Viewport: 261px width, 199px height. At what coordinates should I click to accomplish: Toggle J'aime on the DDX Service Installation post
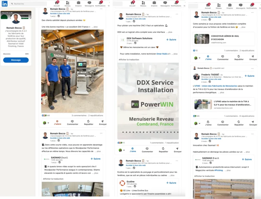133,149
